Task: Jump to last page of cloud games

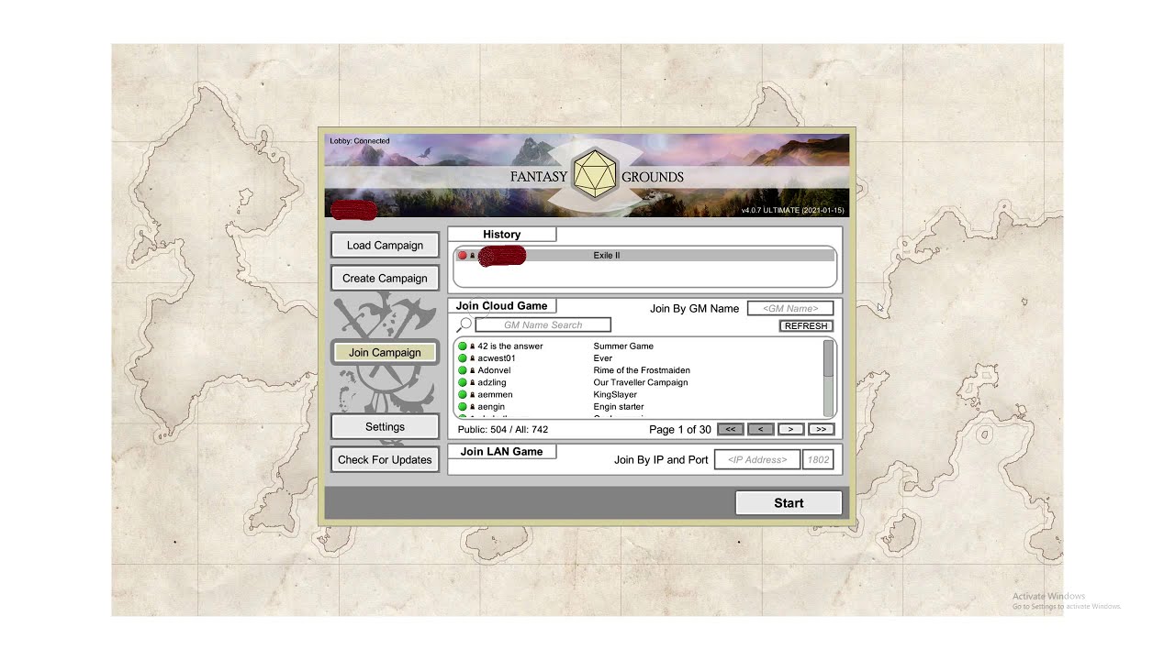Action: pos(821,429)
